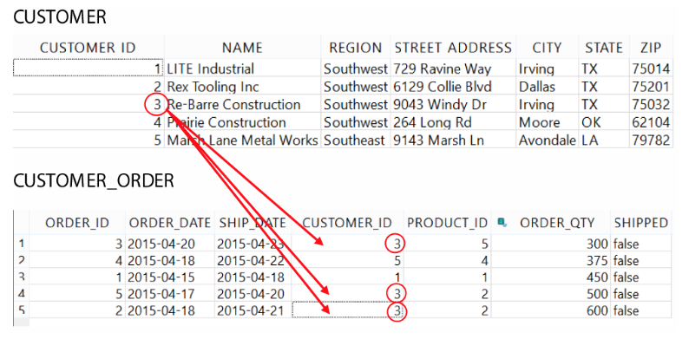Screen dimensions: 689x339
Task: Click the REGION column header
Action: coord(356,48)
